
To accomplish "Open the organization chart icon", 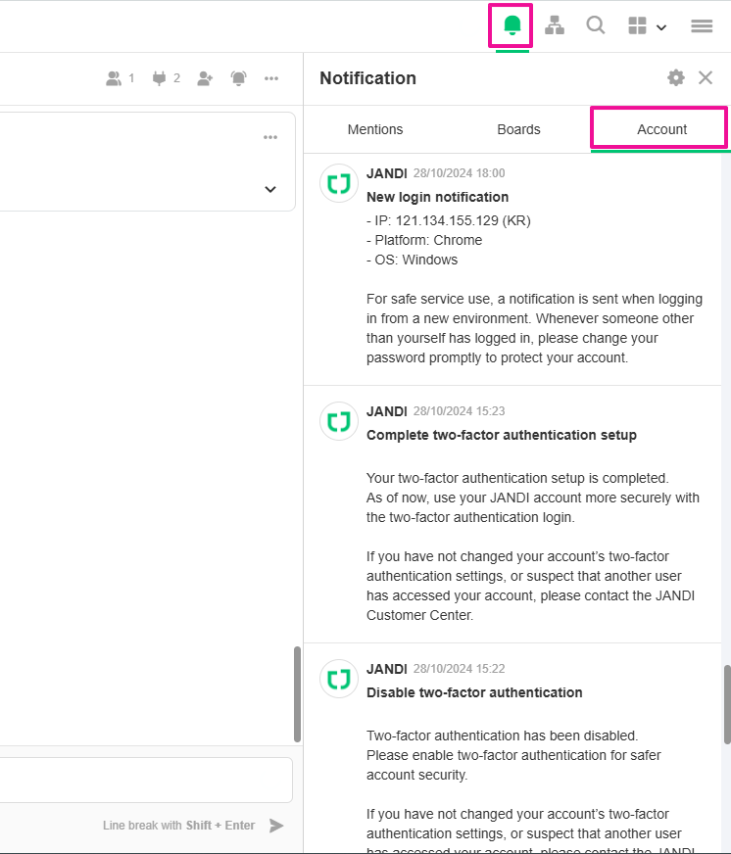I will coord(555,25).
